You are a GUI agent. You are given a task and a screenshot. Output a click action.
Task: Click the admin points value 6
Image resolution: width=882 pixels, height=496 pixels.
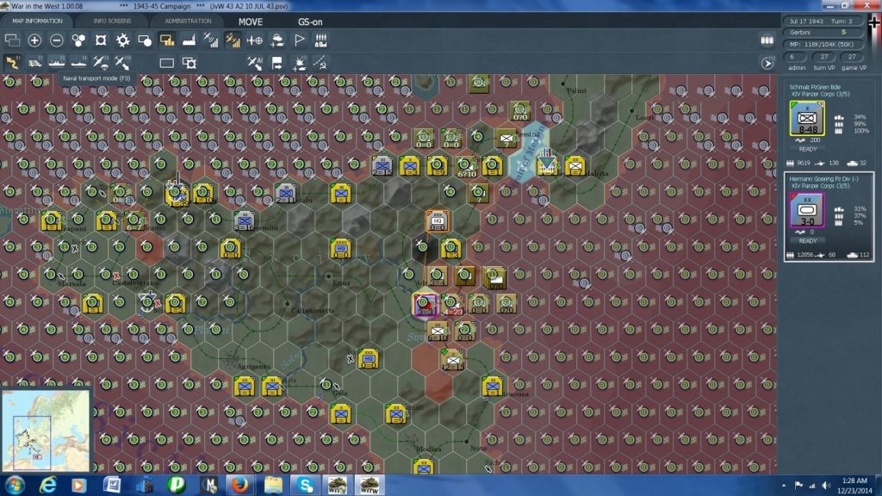[x=792, y=57]
